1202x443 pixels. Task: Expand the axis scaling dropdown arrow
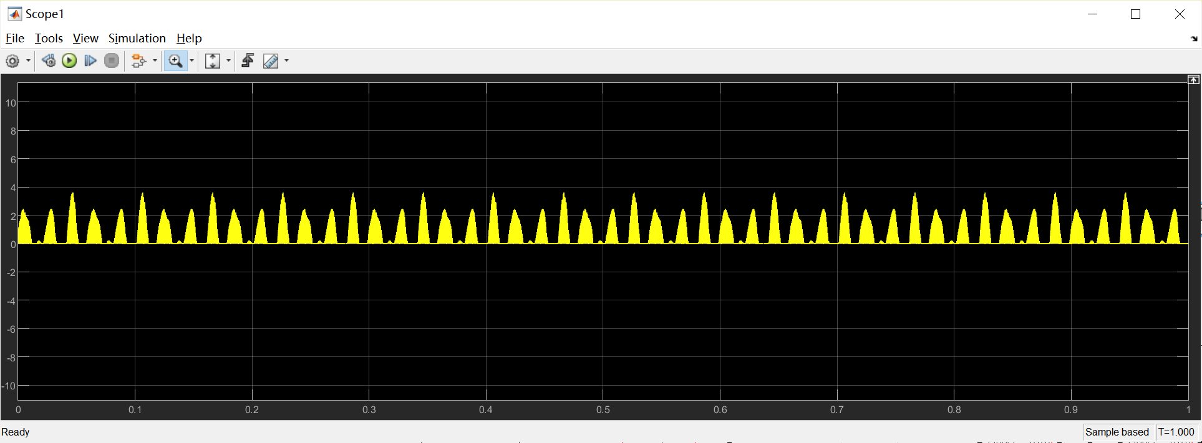coord(228,61)
